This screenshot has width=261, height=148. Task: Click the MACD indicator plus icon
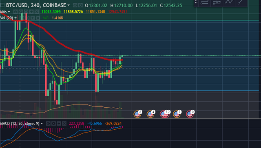tap(59, 124)
